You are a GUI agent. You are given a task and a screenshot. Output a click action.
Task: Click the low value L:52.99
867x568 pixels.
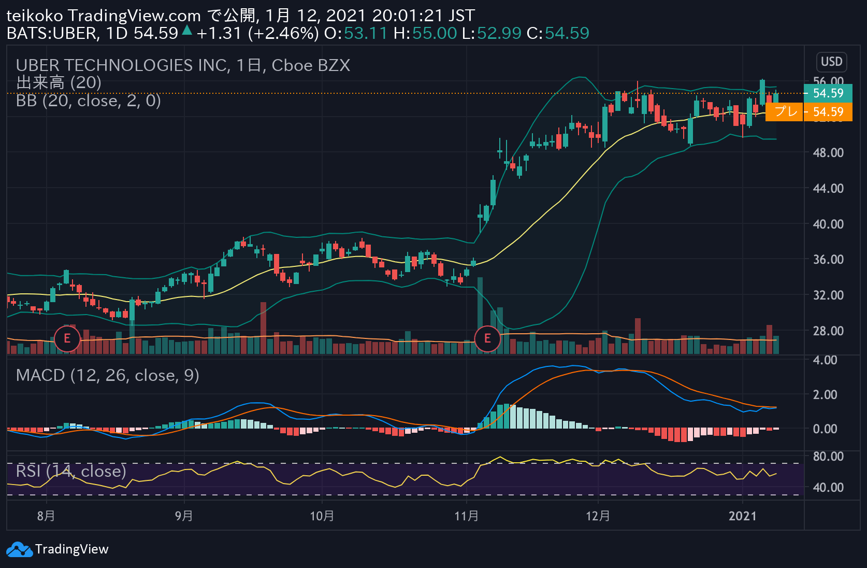point(492,33)
